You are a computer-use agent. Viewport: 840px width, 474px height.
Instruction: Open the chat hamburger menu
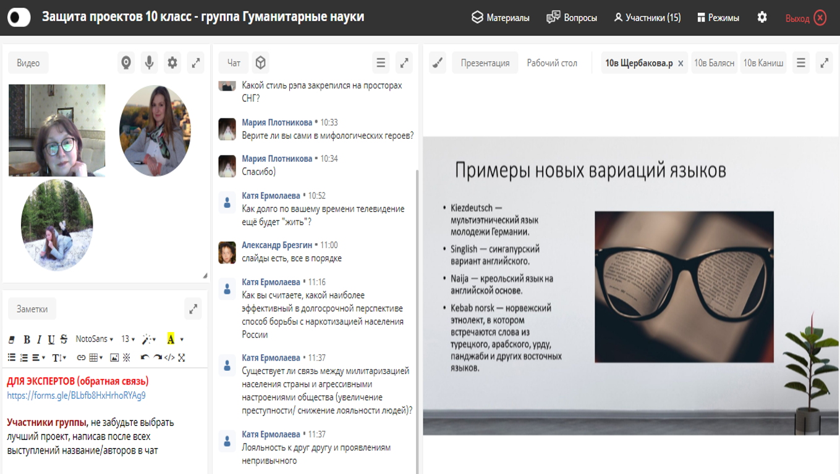tap(381, 63)
